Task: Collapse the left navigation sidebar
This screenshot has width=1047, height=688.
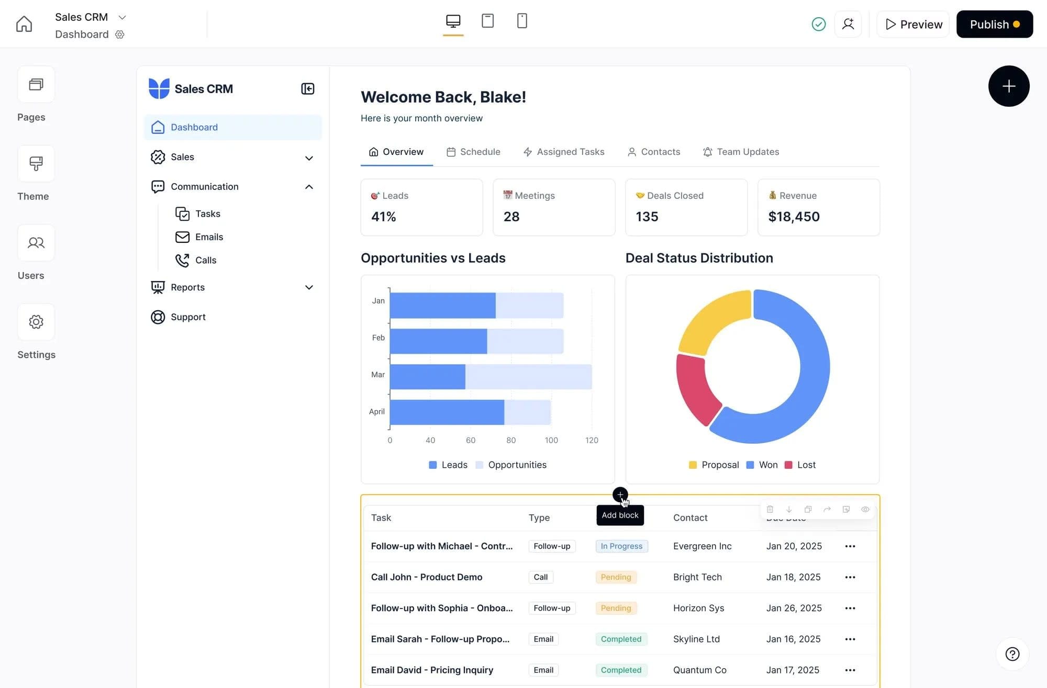Action: [x=307, y=88]
